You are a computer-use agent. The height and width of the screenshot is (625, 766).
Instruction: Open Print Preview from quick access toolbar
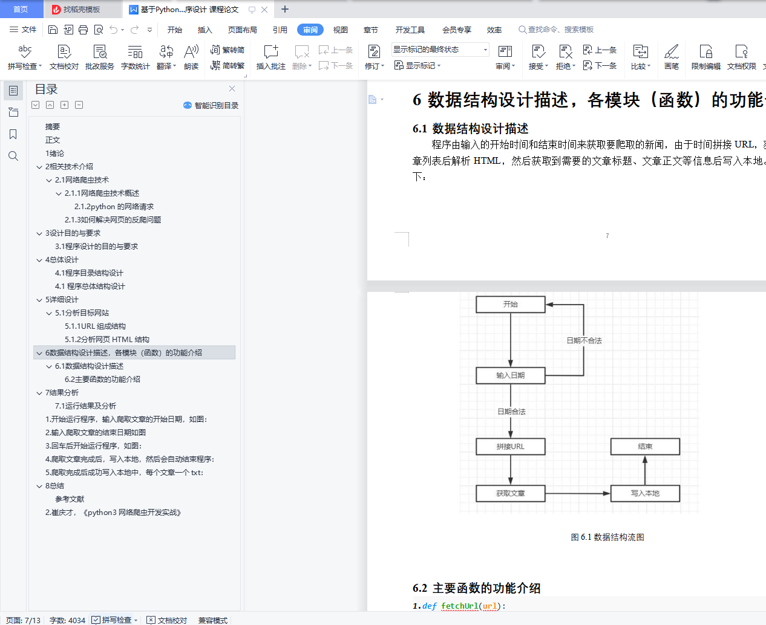98,30
